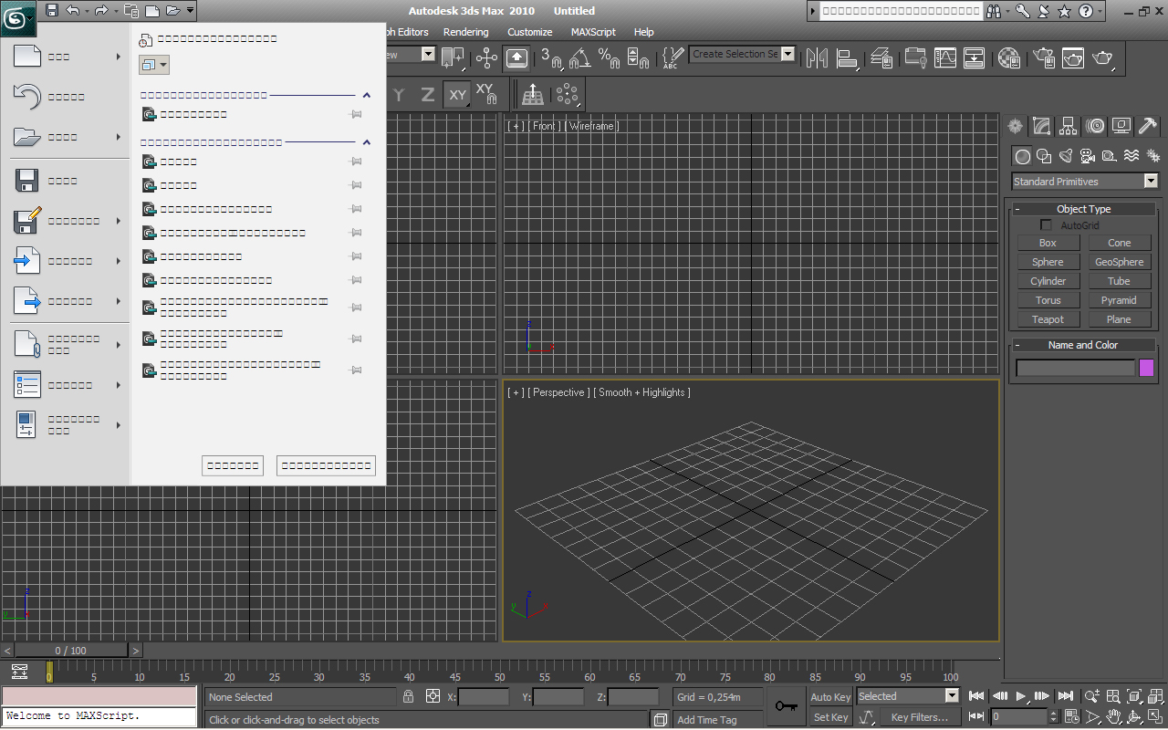Image resolution: width=1168 pixels, height=730 pixels.
Task: Click the Help question mark icon
Action: [x=1086, y=11]
